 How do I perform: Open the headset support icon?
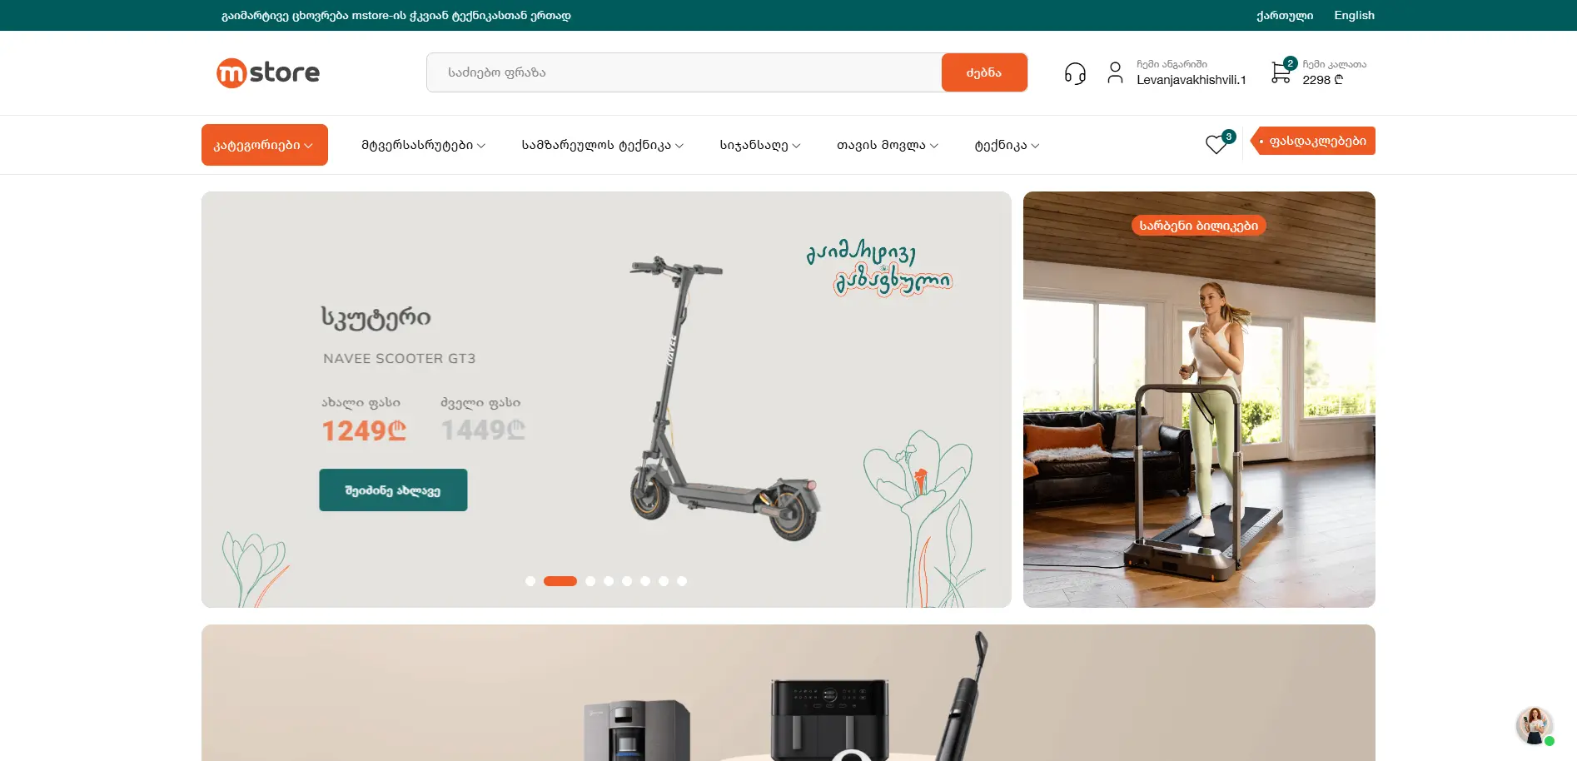coord(1075,73)
